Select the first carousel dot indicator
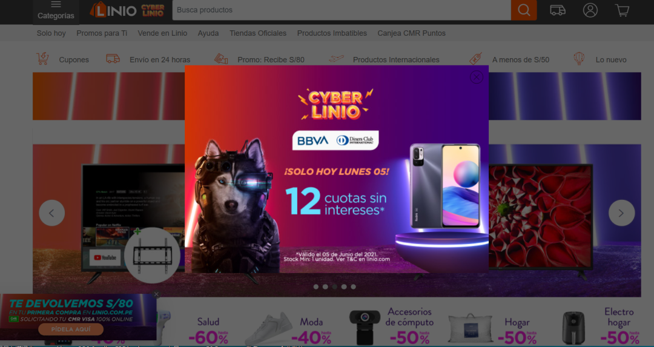The width and height of the screenshot is (654, 347). click(315, 286)
